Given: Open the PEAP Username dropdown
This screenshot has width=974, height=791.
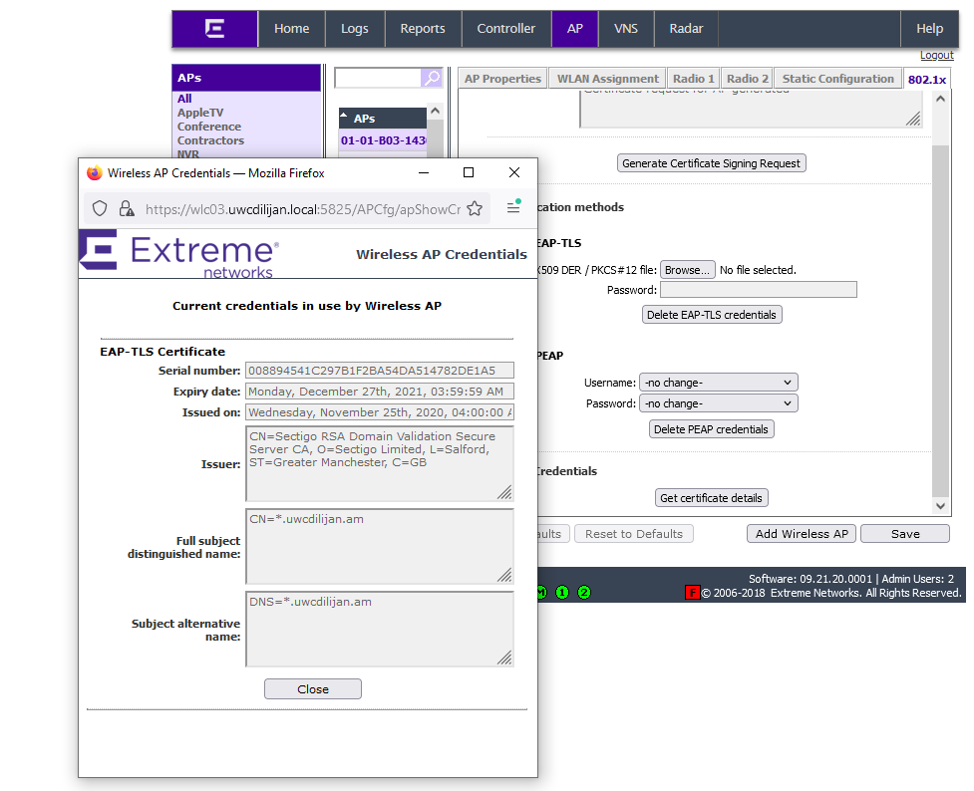Looking at the screenshot, I should 718,383.
